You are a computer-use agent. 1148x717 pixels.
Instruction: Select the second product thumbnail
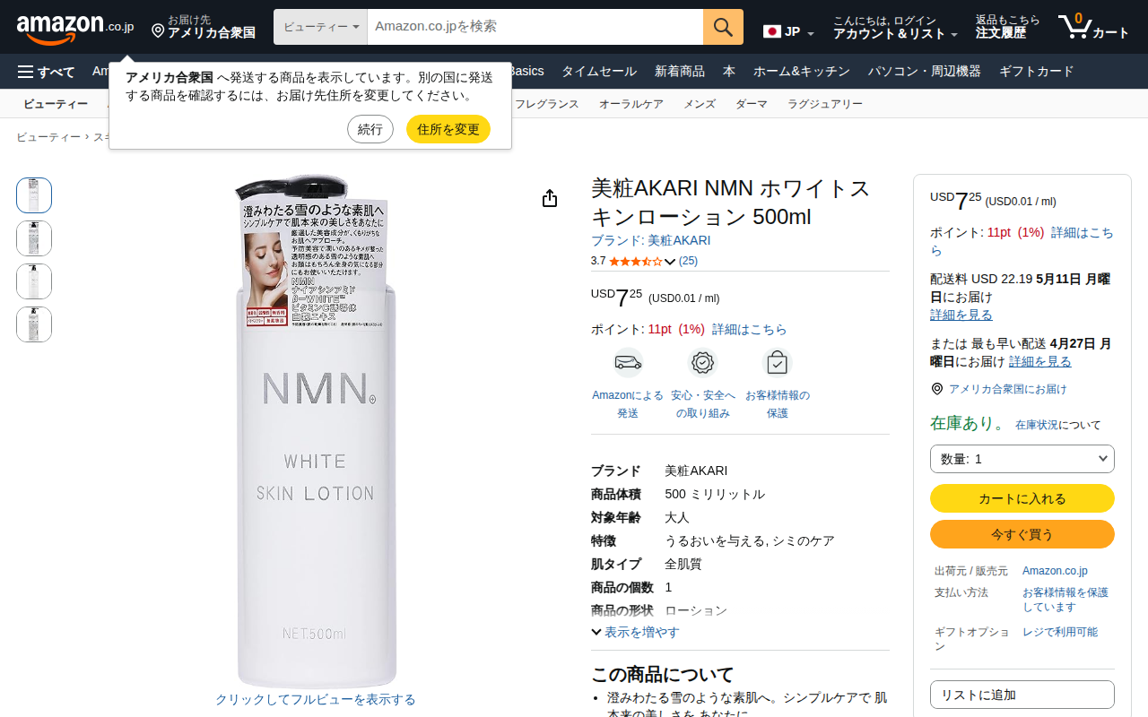(34, 238)
